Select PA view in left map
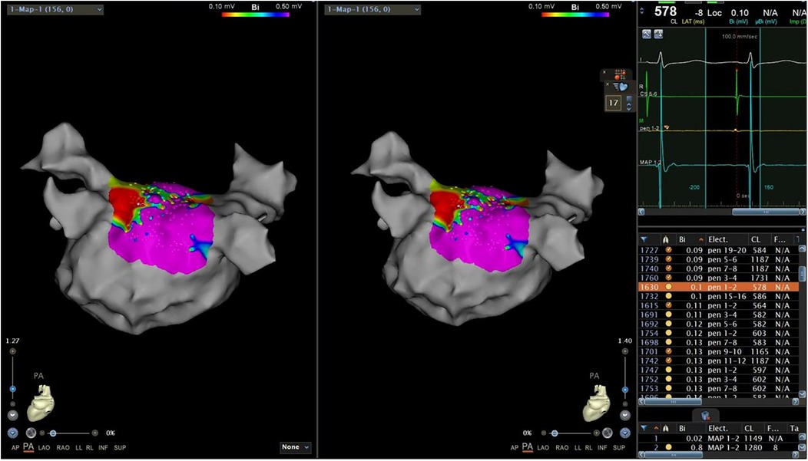The height and width of the screenshot is (461, 808). point(29,448)
